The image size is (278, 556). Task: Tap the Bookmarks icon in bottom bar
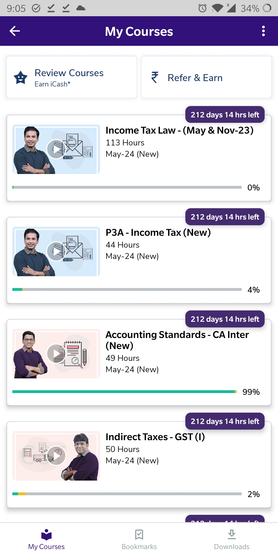tap(139, 535)
